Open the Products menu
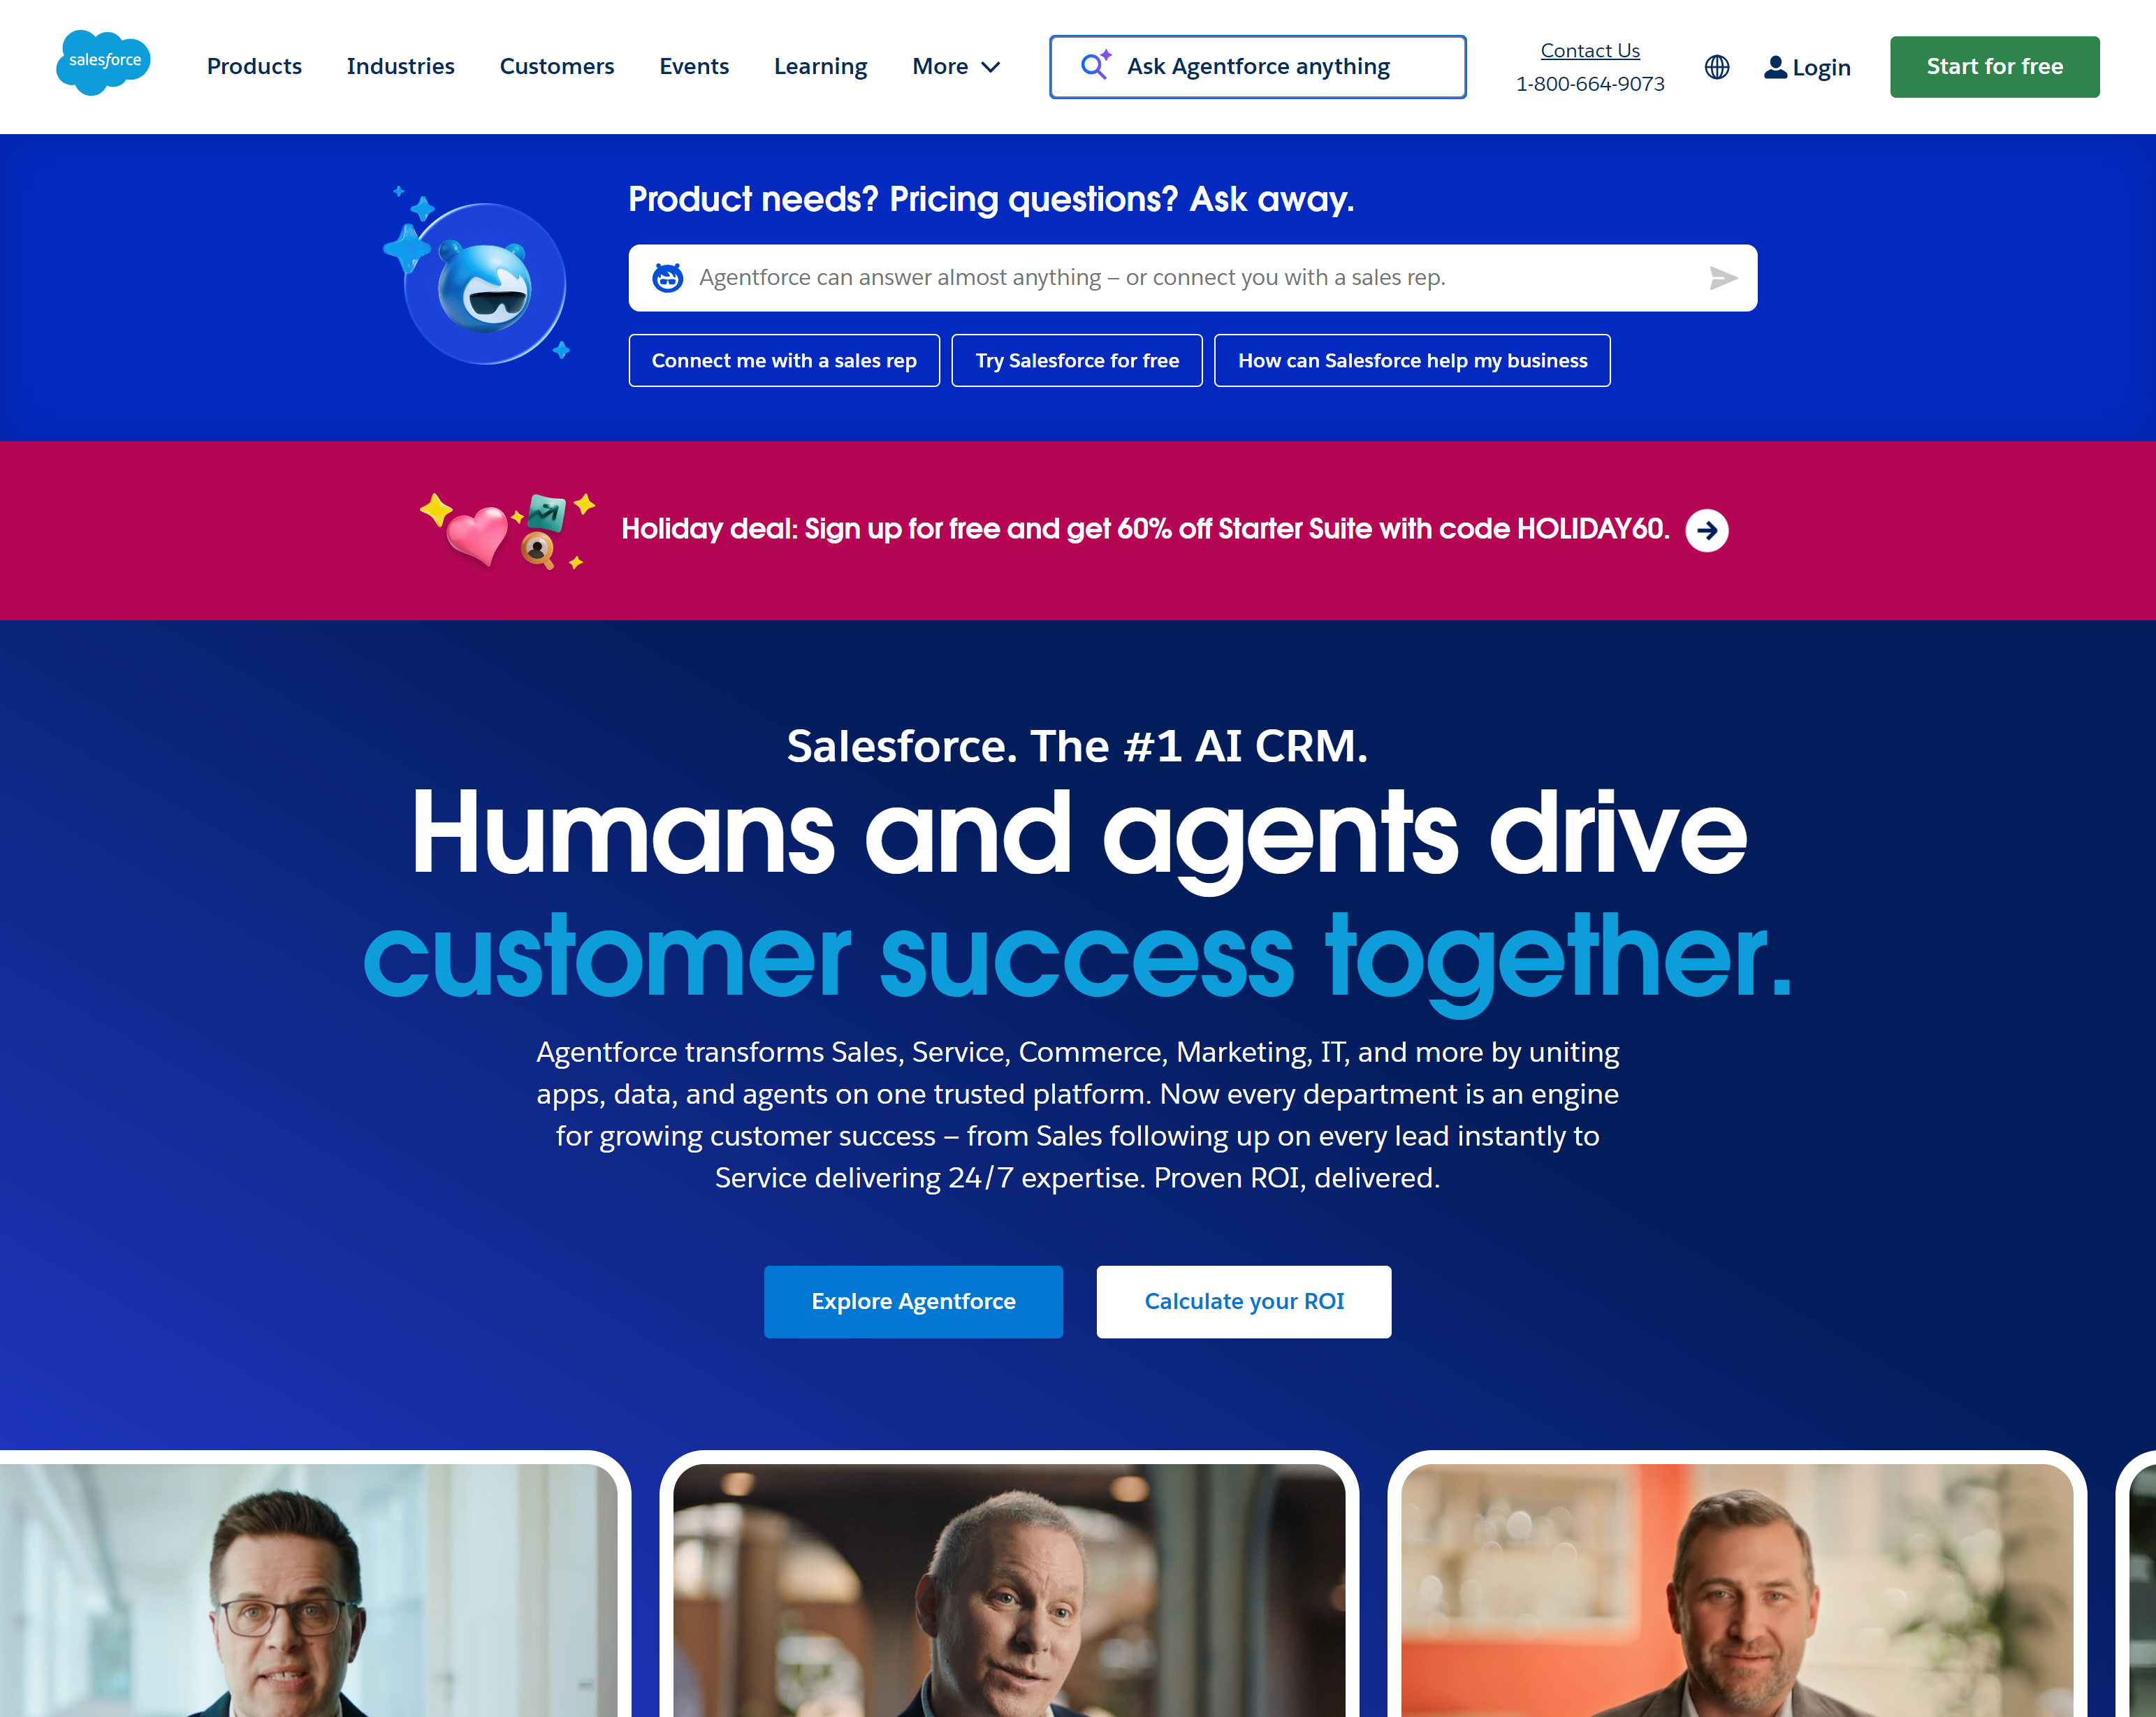2156x1717 pixels. tap(254, 66)
